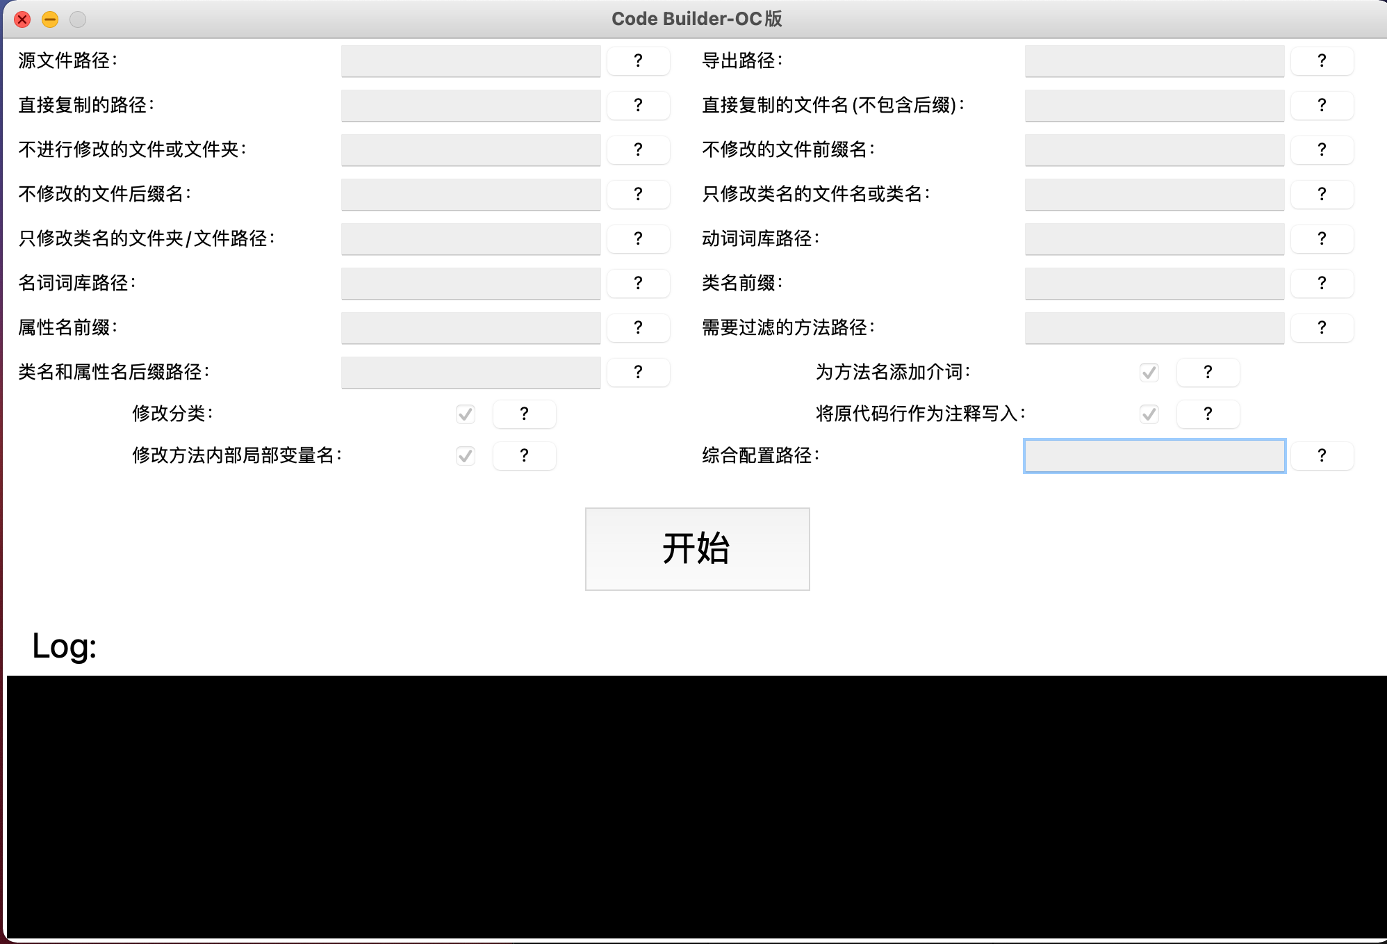Focus the 属性名前缀 input field
1387x944 pixels.
[x=470, y=328]
